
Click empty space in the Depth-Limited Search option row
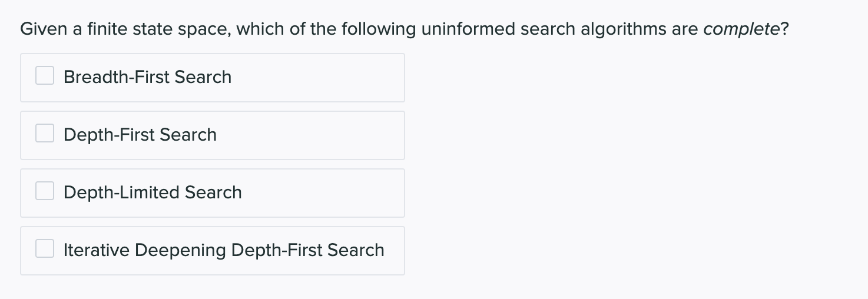[x=324, y=192]
